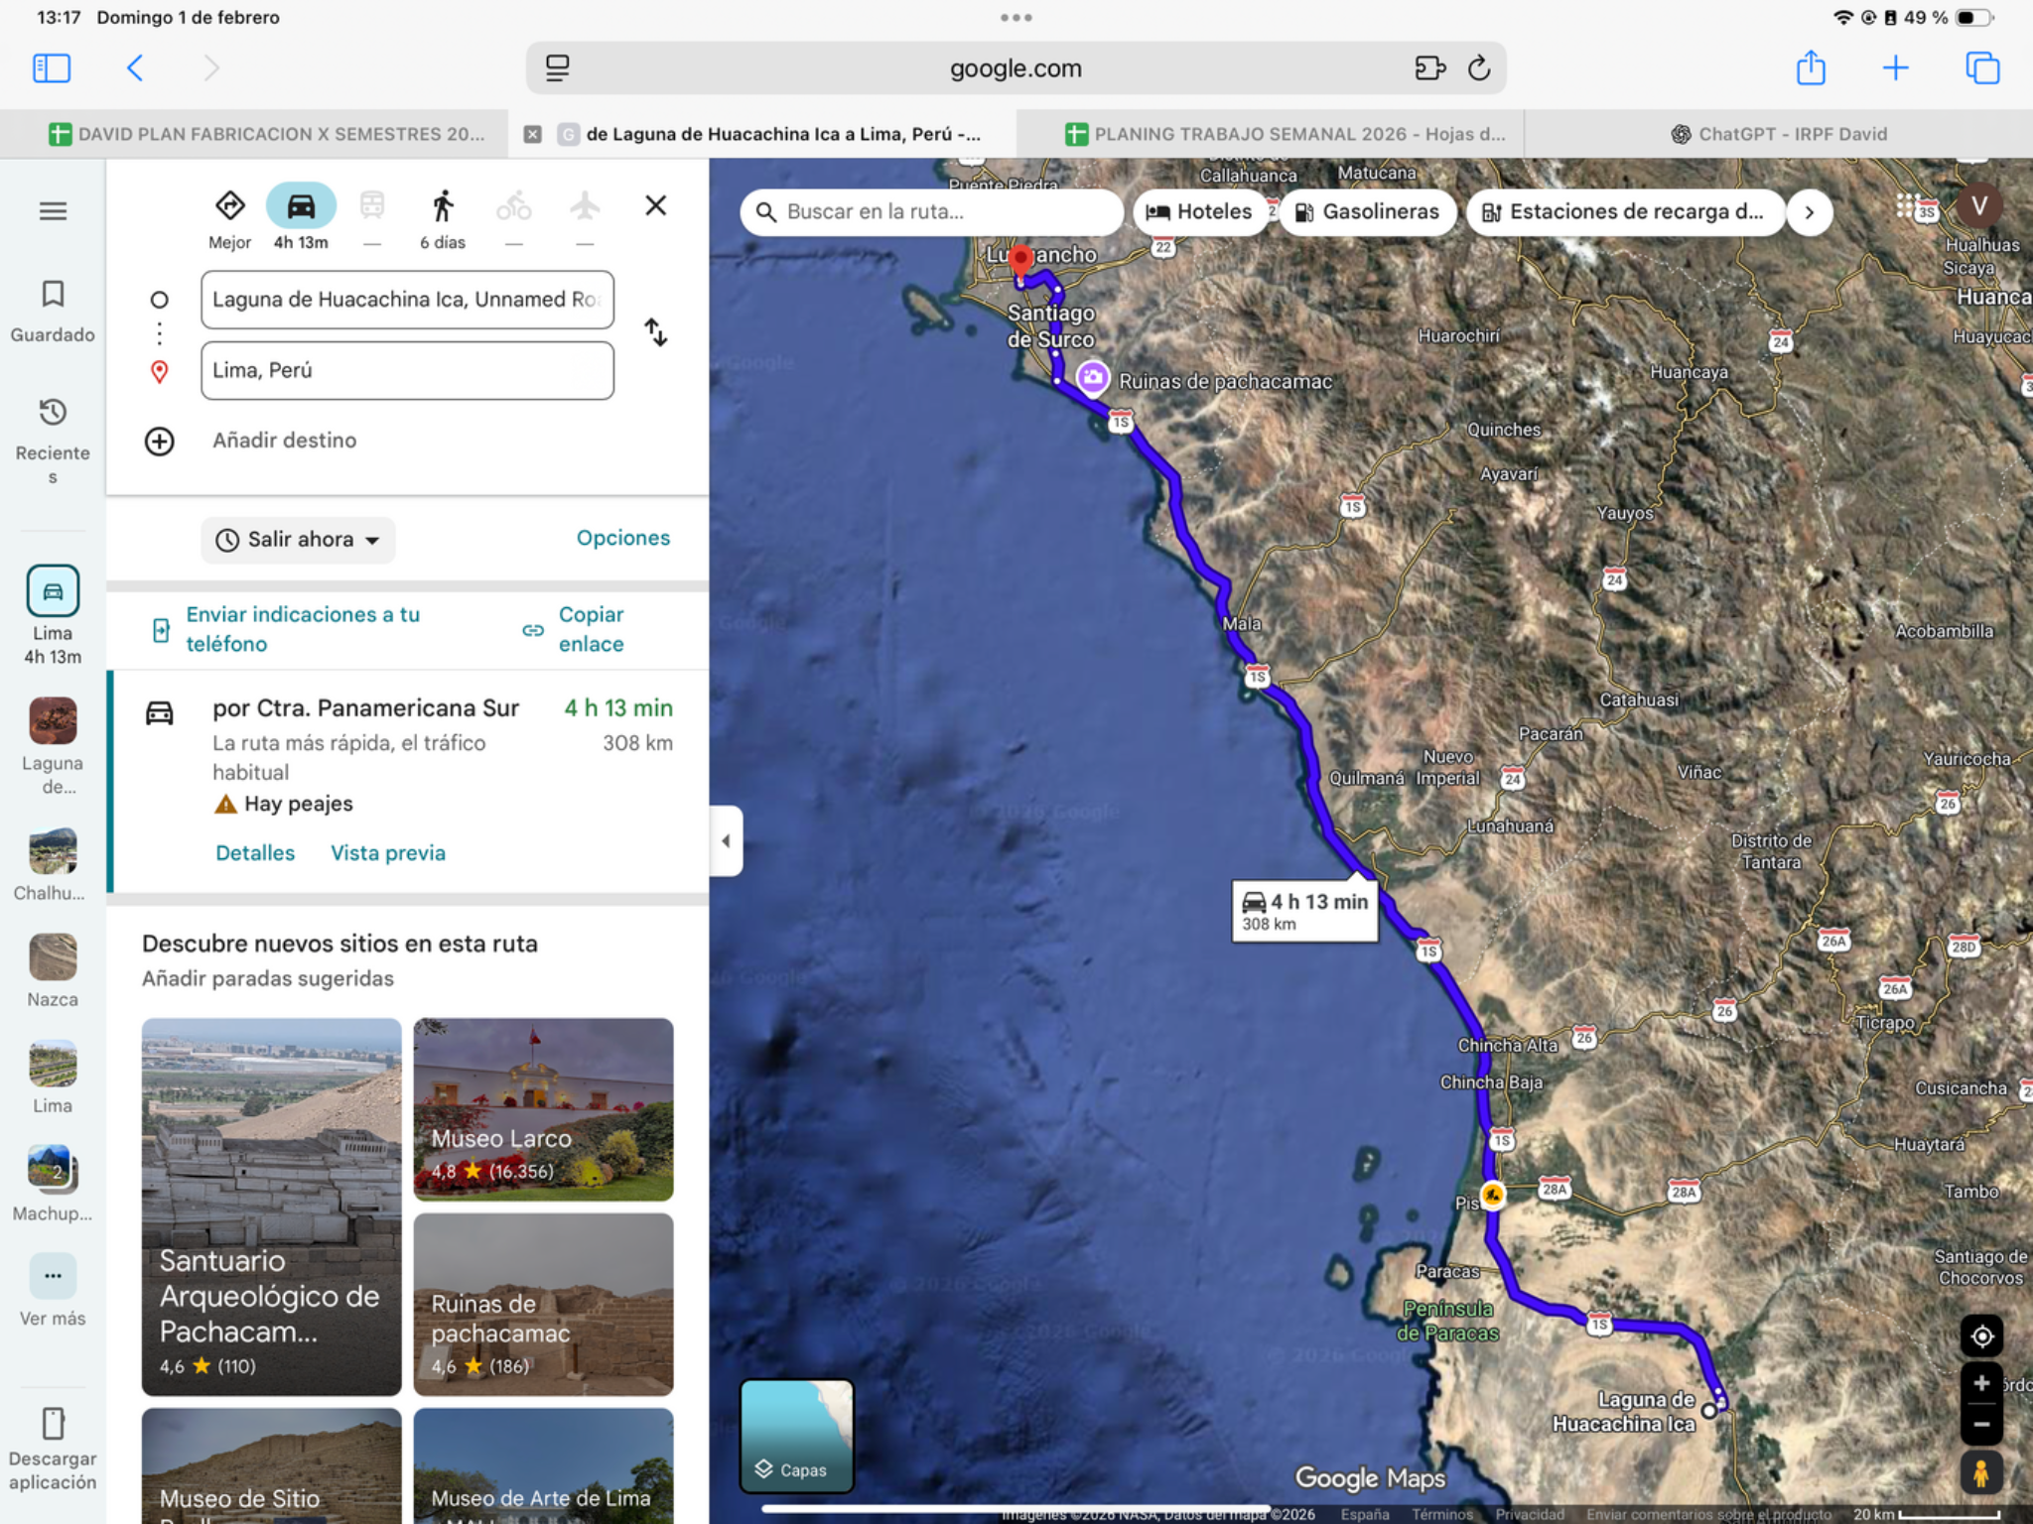Show the Safari tab overview
This screenshot has width=2033, height=1524.
coord(1982,68)
